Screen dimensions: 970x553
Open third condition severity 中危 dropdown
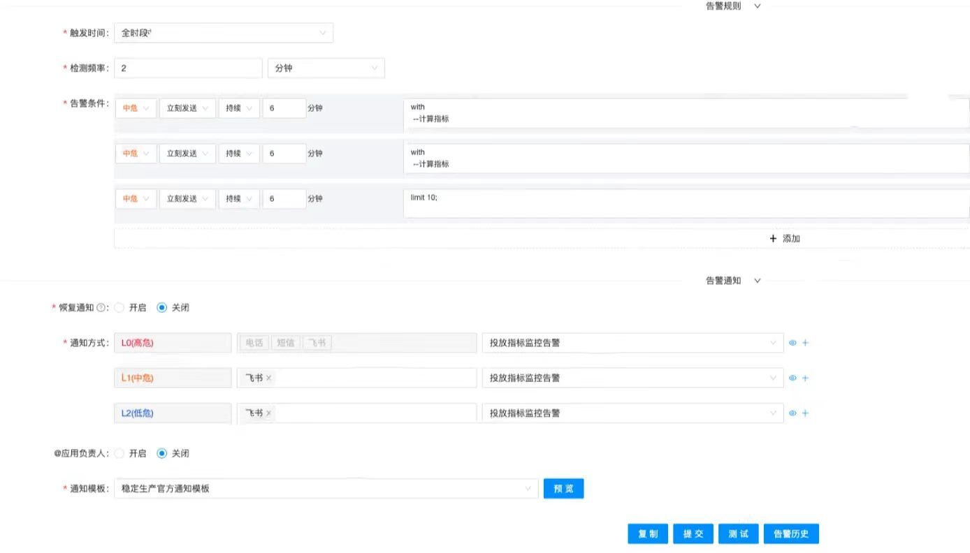pos(136,199)
